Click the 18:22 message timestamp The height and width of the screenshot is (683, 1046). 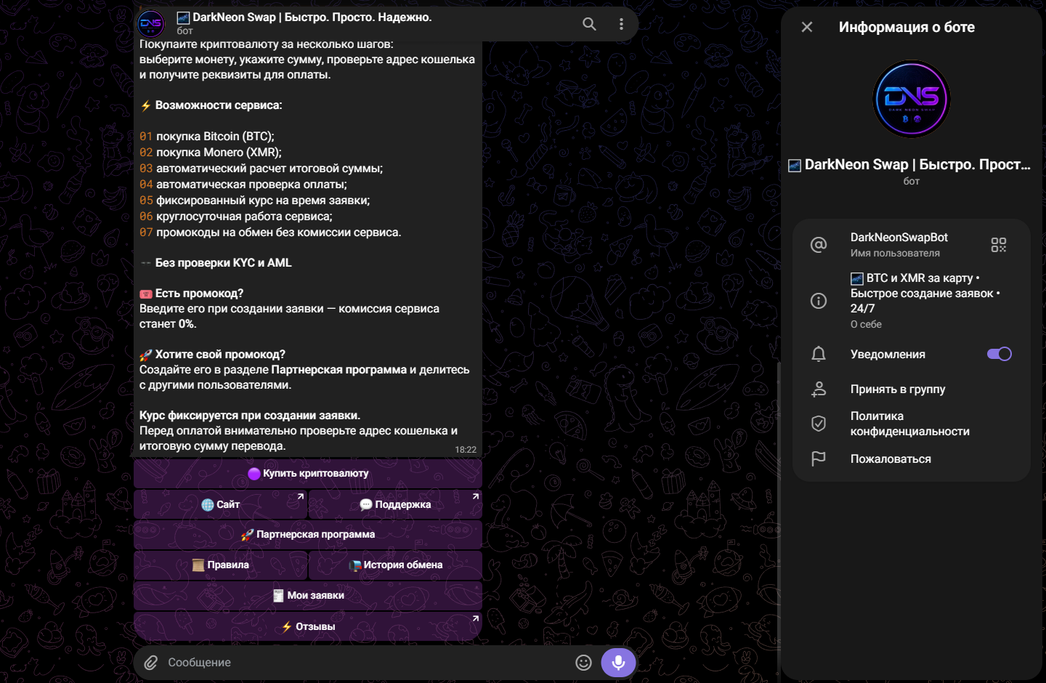click(x=466, y=450)
